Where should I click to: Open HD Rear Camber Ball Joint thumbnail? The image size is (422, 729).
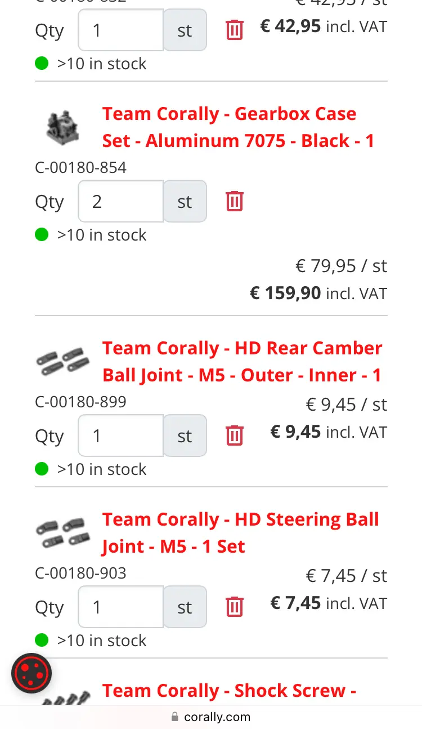tap(62, 362)
